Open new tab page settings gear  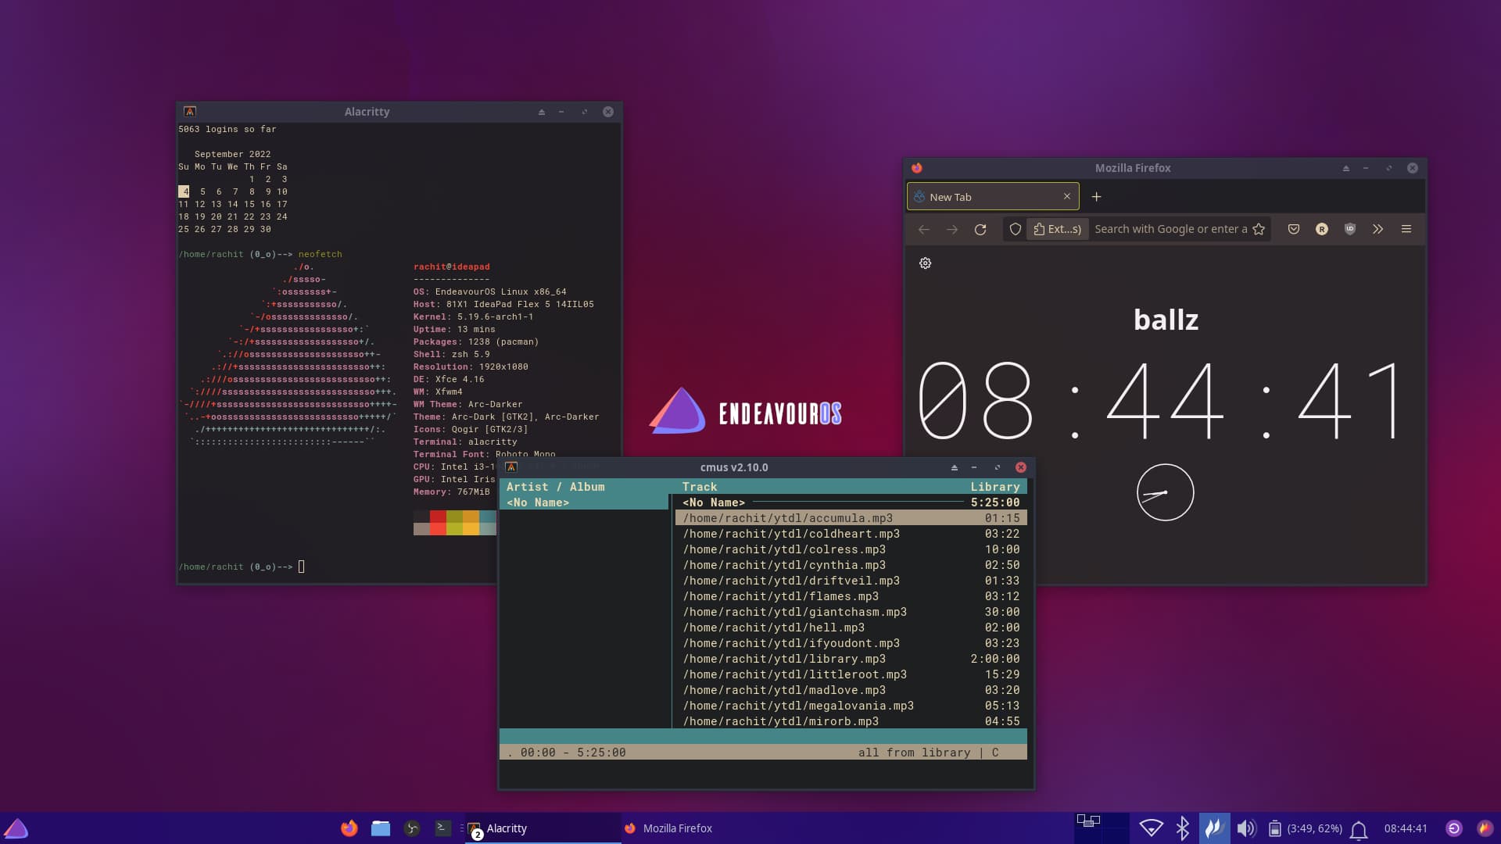tap(926, 263)
